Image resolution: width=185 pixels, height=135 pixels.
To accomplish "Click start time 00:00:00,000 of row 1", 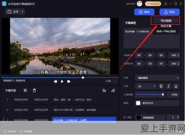I will [21, 100].
